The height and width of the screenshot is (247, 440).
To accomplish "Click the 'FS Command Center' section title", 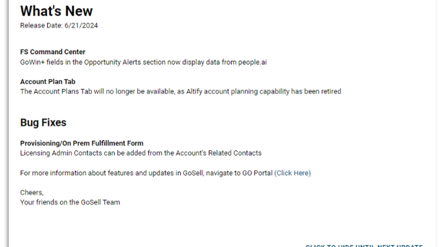I will pos(52,52).
